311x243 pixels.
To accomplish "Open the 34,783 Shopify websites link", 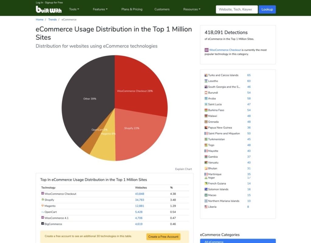I will point(139,200).
